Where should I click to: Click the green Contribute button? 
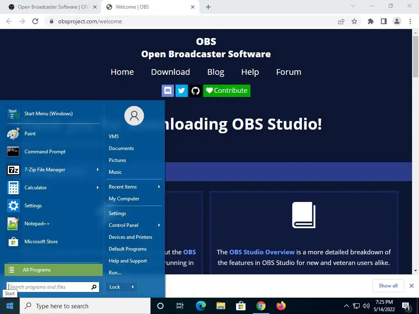pyautogui.click(x=227, y=90)
